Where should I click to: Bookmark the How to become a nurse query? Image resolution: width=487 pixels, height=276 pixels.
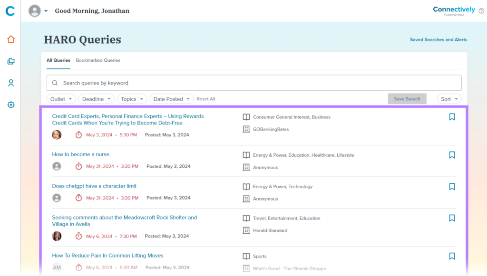pos(452,155)
